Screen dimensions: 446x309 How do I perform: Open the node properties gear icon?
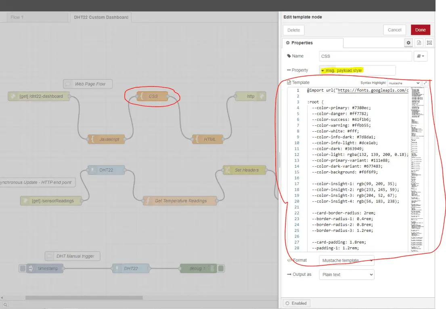click(x=408, y=43)
